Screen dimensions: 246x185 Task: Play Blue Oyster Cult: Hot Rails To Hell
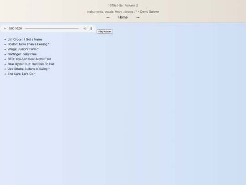point(31,64)
